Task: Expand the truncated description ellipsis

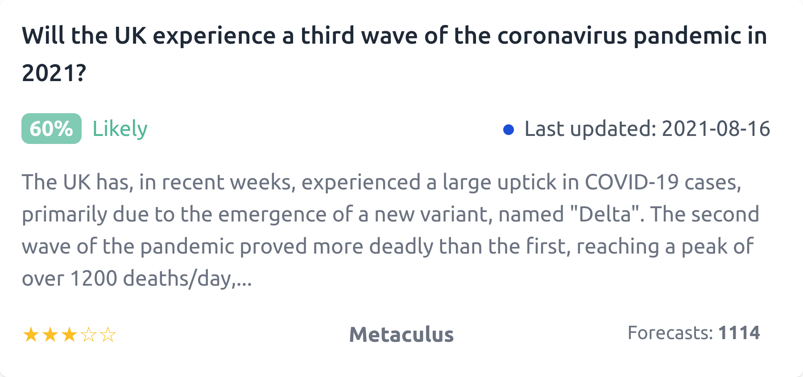Action: tap(244, 279)
